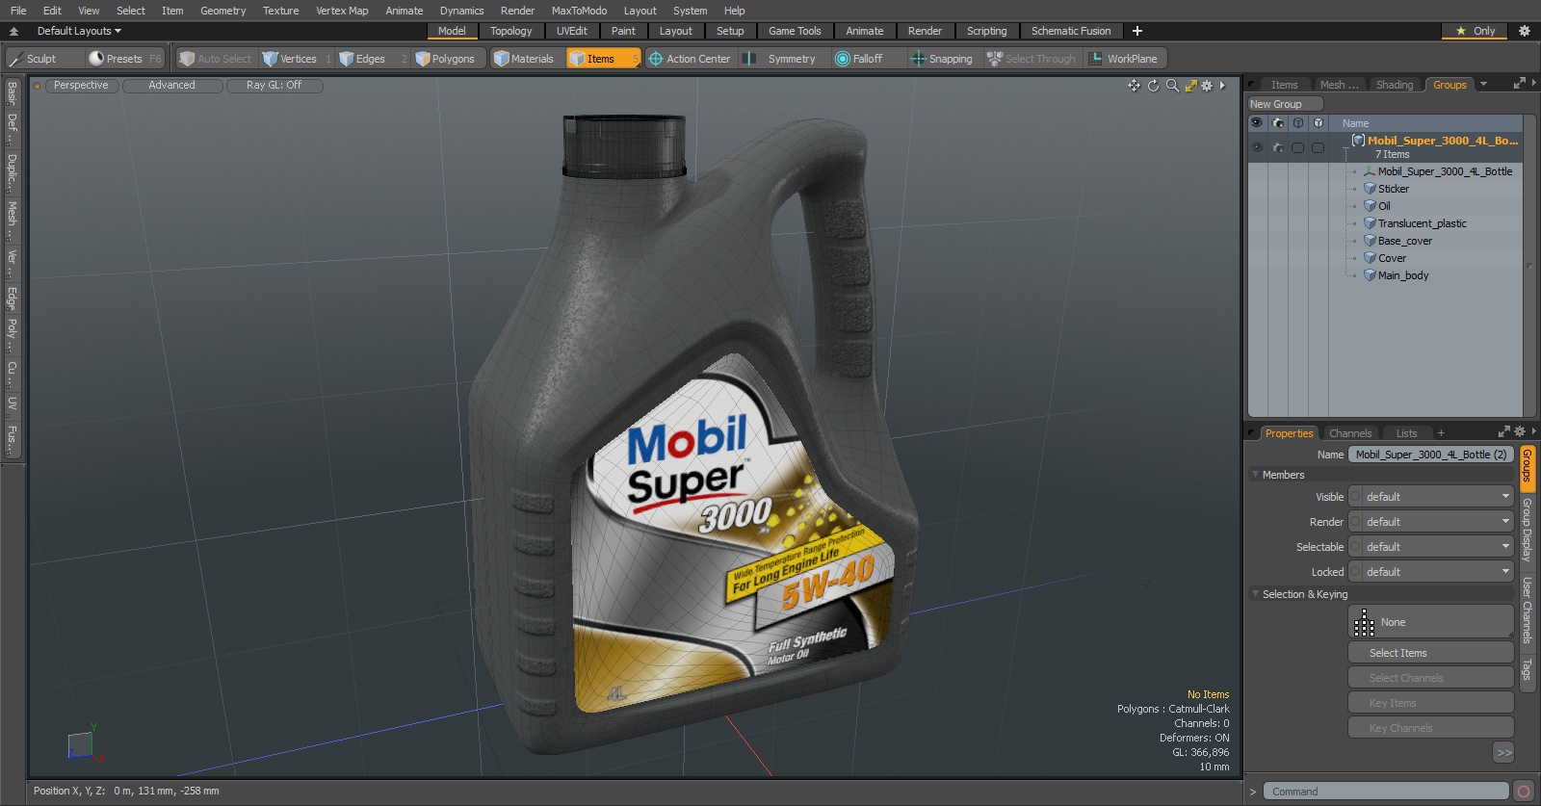1541x806 pixels.
Task: Open the viewport settings gear
Action: point(1207,86)
